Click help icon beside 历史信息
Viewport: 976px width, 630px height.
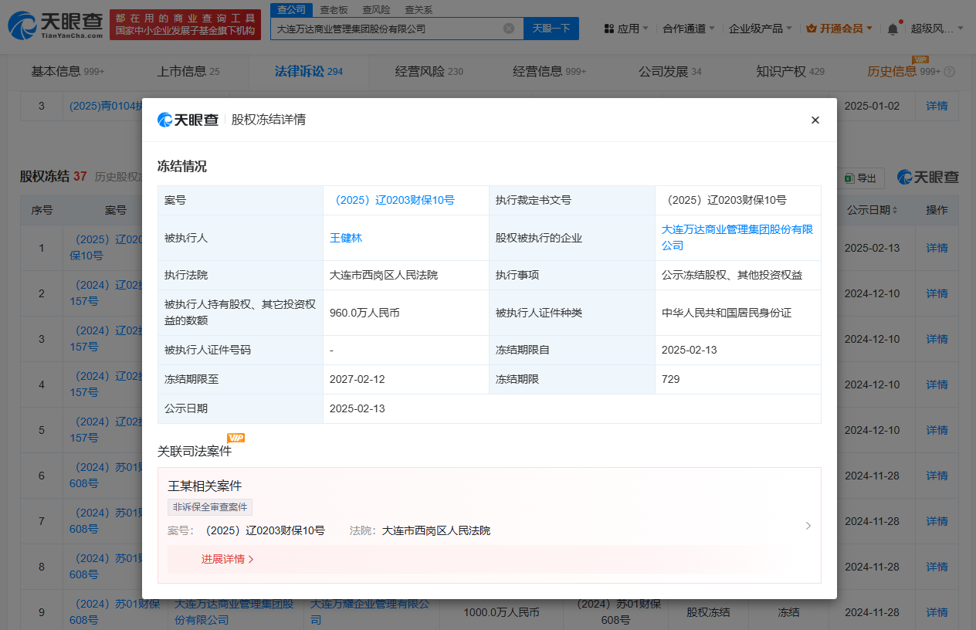click(x=950, y=72)
